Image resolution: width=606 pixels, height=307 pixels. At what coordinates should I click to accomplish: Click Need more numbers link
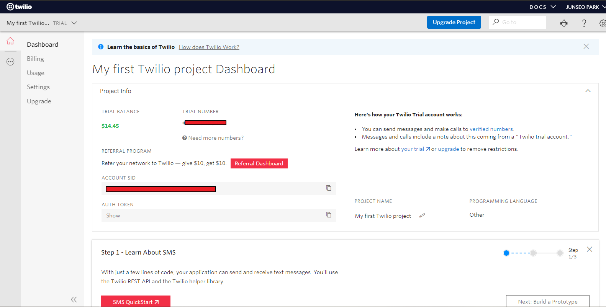pos(216,138)
